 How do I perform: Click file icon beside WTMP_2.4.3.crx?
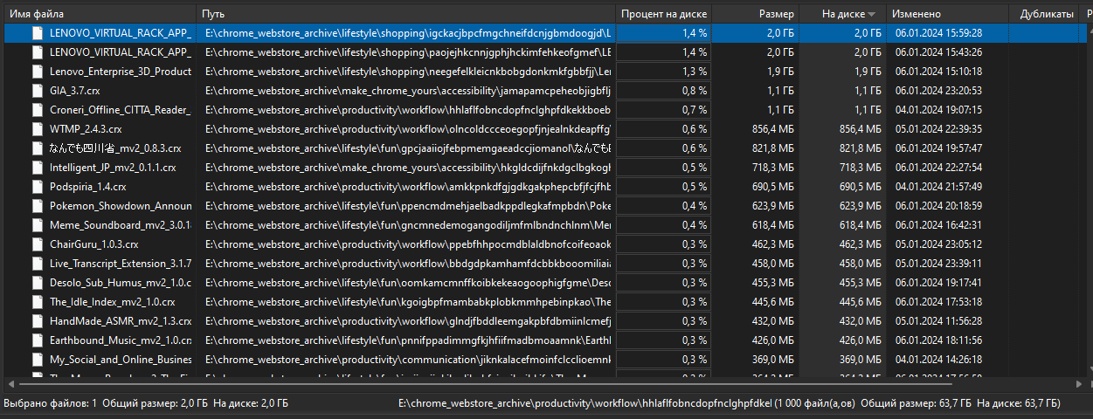coord(37,129)
